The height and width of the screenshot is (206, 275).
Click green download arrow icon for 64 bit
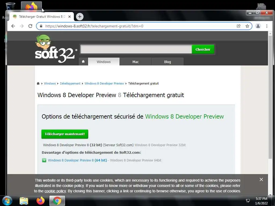tap(44, 160)
